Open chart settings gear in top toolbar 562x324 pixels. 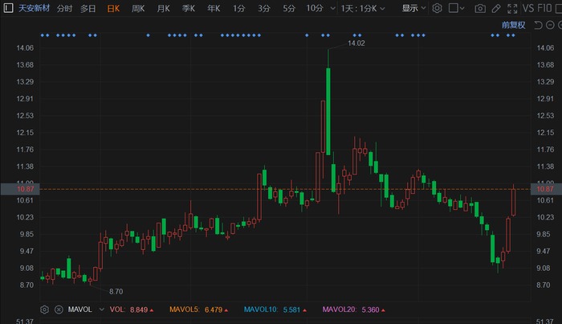[x=437, y=8]
